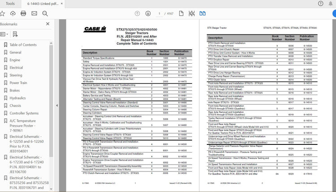Open the notifications bell icon
Image resolution: width=336 pixels, height=192 pixels.
[331, 4]
